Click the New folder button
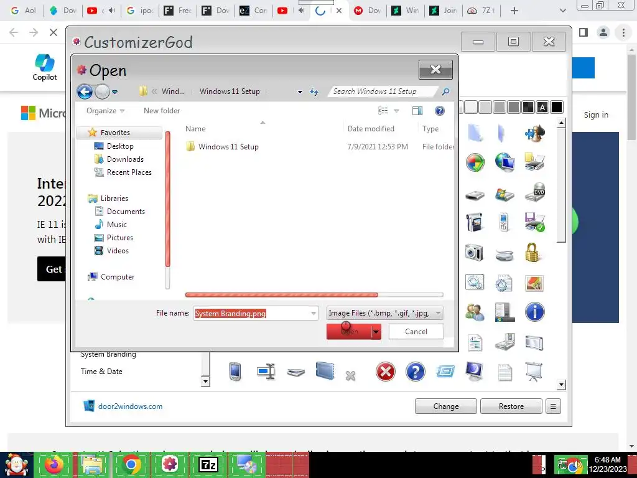Image resolution: width=637 pixels, height=478 pixels. coord(162,111)
